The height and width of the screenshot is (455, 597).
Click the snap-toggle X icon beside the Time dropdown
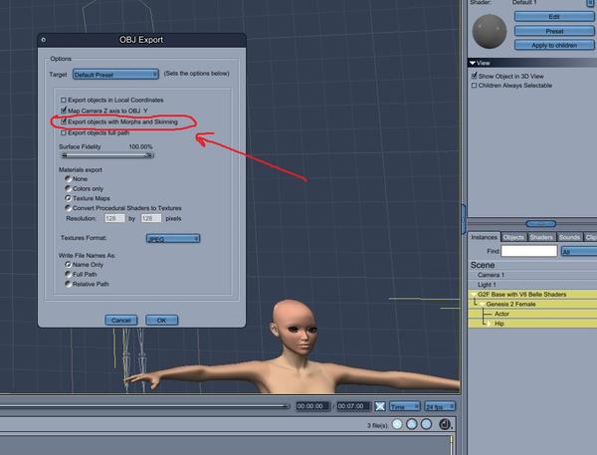(x=380, y=406)
